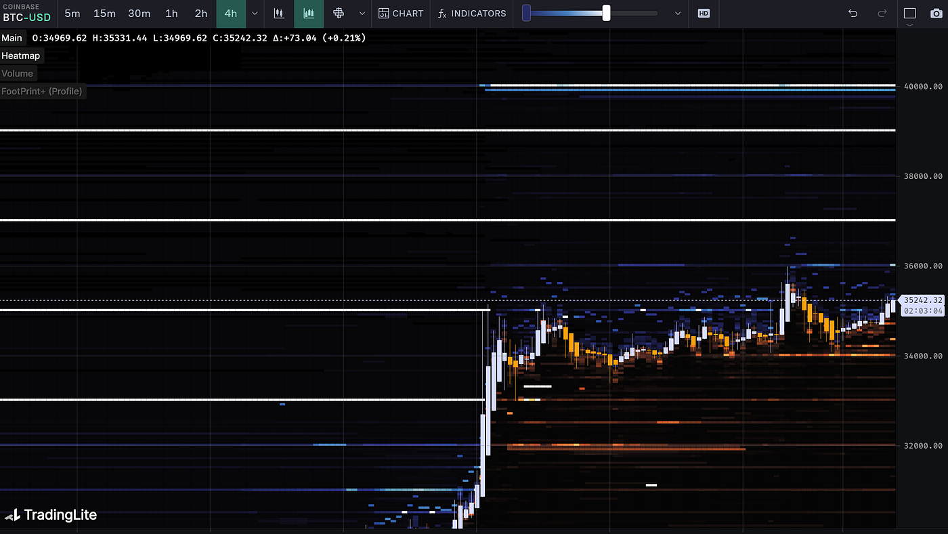The image size is (948, 534).
Task: Click the heatmap slider left blue handle
Action: pyautogui.click(x=526, y=13)
